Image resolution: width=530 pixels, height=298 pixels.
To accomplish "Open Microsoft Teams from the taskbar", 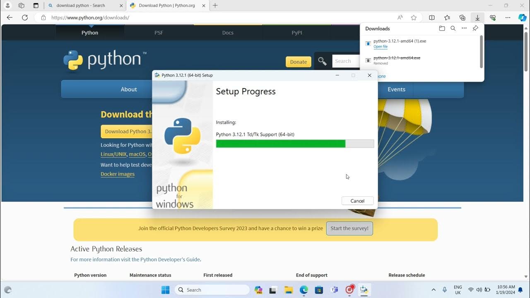I will pos(334,290).
